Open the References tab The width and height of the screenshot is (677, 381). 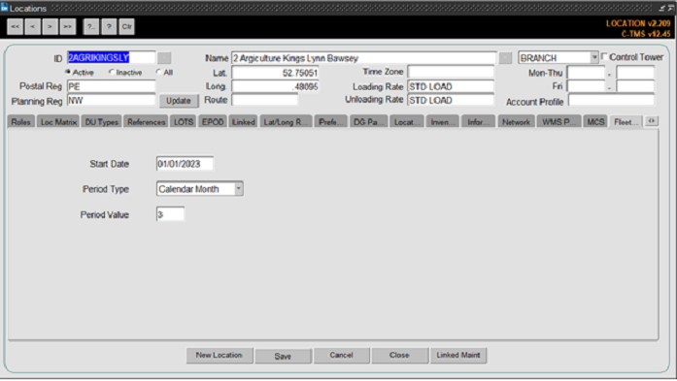point(146,122)
